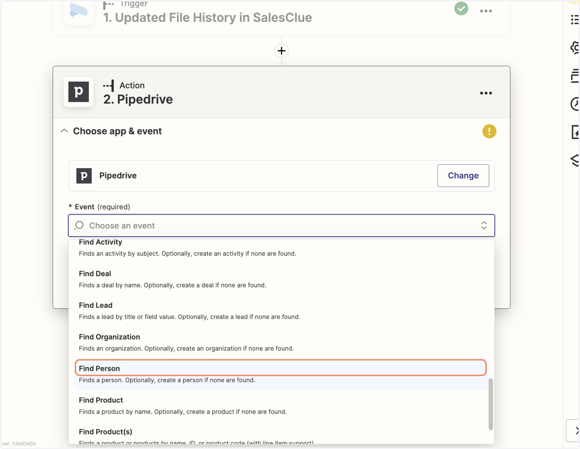The width and height of the screenshot is (580, 449).
Task: Select the 'Find Product' event
Action: [281, 406]
